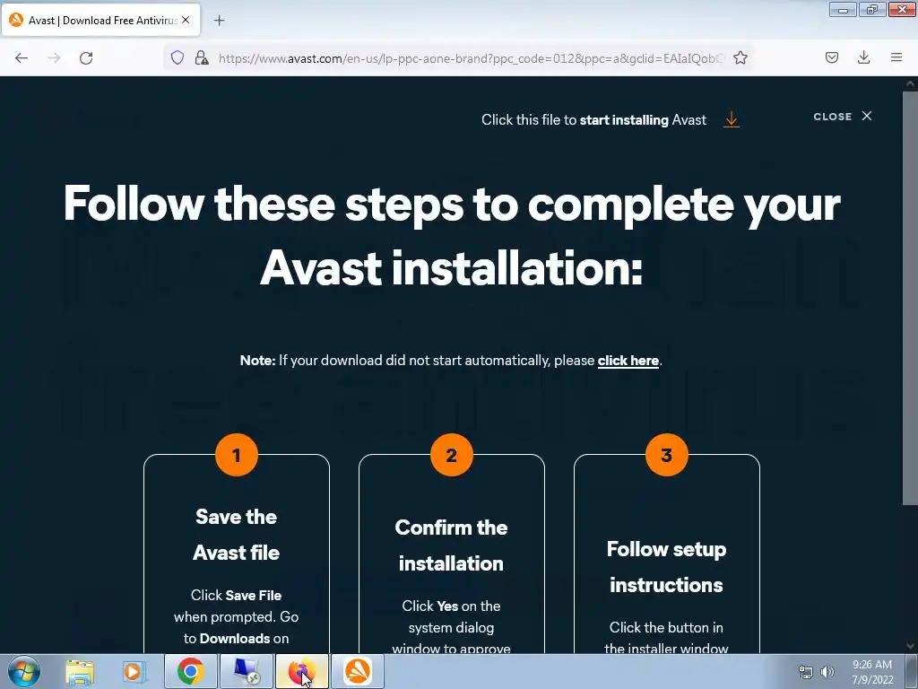Click the 'click here' download link
Image resolution: width=918 pixels, height=689 pixels.
[x=628, y=361]
